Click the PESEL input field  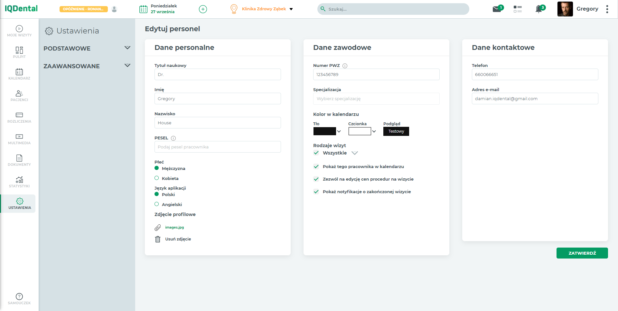tap(218, 147)
